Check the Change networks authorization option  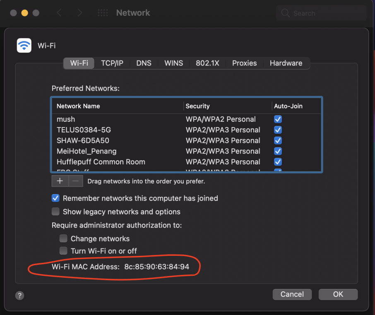(x=63, y=238)
